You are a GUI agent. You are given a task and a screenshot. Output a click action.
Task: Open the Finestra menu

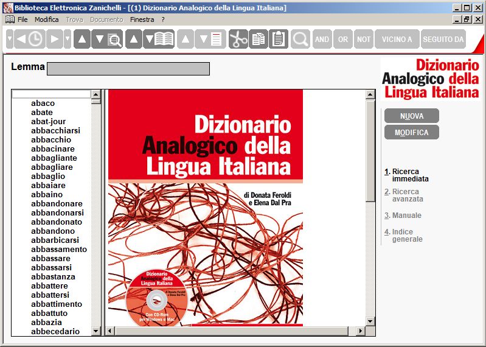[142, 19]
